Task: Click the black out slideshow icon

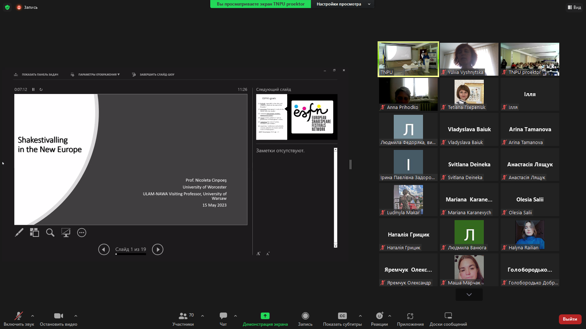Action: coord(66,232)
